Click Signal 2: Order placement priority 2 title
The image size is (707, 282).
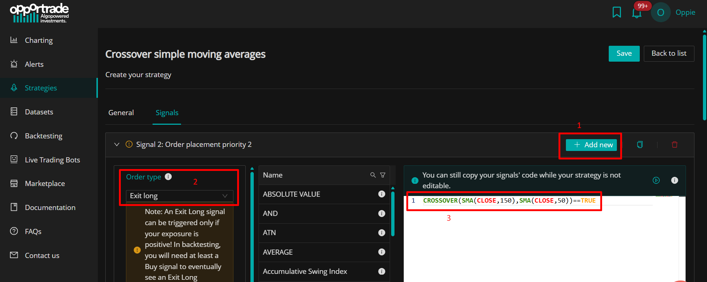tap(194, 144)
